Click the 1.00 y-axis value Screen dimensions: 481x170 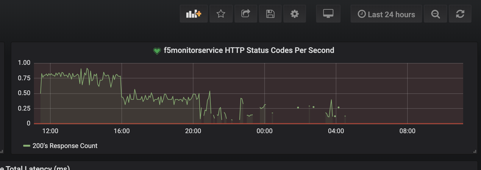[24, 63]
